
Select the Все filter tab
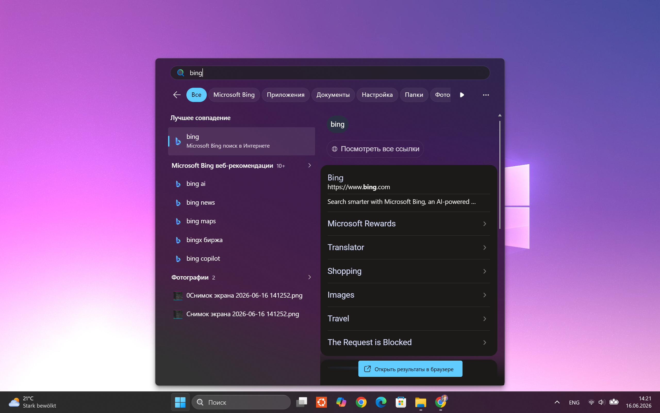click(196, 95)
